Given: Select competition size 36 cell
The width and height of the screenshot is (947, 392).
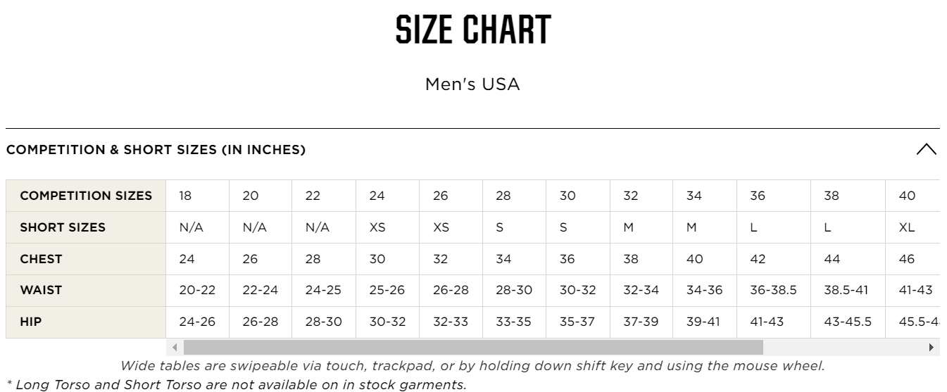Looking at the screenshot, I should tap(757, 196).
